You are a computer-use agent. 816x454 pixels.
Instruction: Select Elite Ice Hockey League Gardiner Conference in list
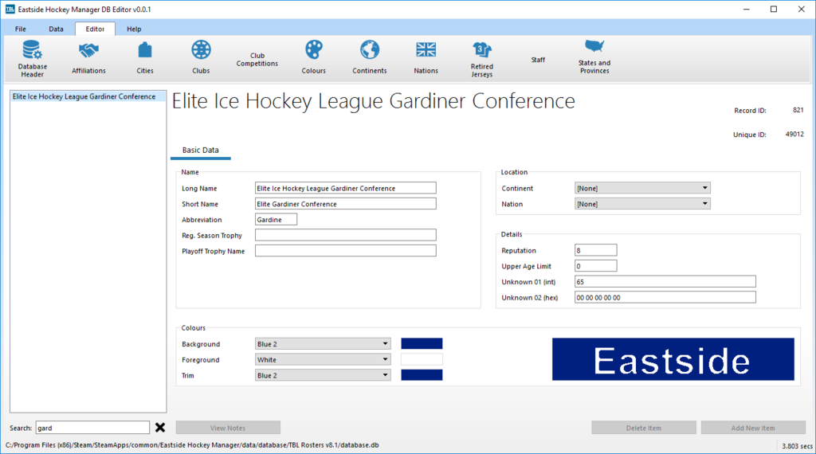88,96
